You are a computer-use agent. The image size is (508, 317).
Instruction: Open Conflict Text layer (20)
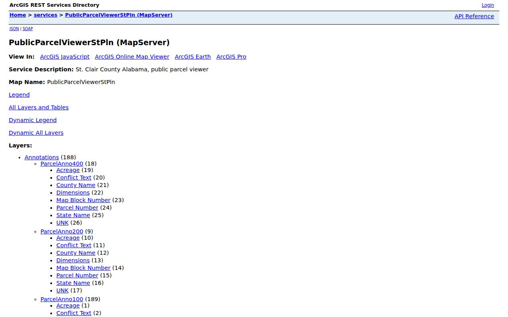tap(74, 178)
